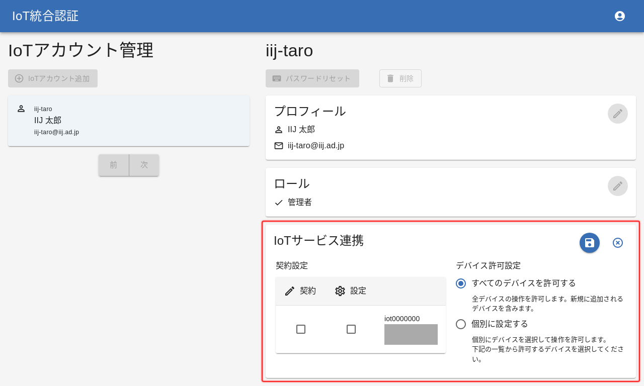This screenshot has width=644, height=386.
Task: Click the role edit pencil icon
Action: pos(617,186)
